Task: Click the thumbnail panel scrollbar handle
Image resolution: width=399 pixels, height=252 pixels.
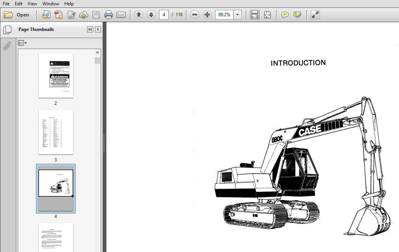Action: 97,60
